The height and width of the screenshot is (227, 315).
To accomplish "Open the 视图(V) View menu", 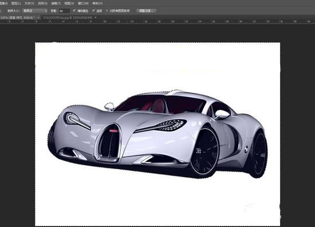I will pos(69,3).
